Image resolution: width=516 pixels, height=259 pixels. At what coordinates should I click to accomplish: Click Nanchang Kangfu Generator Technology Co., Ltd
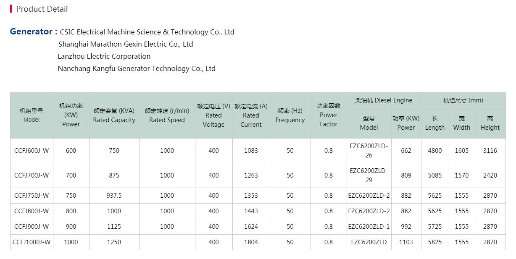click(x=137, y=68)
